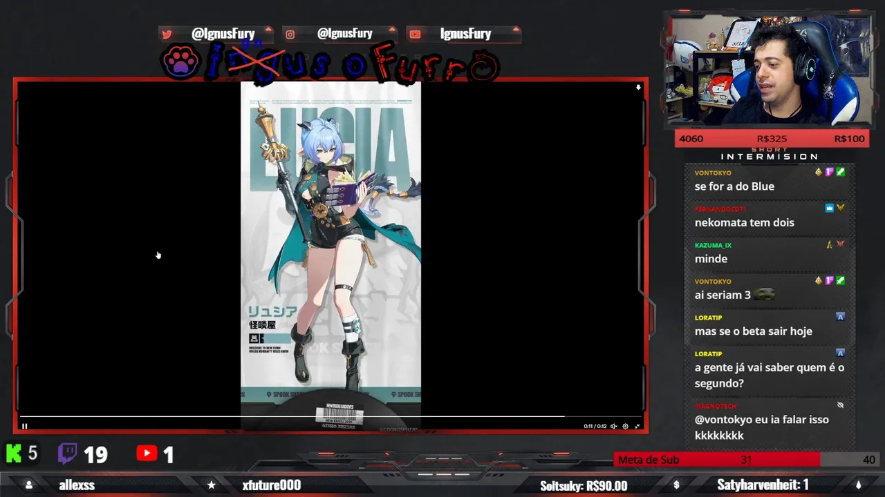This screenshot has height=497, width=885.
Task: Click the blue badge on 'mas se o beta sair hoje'
Action: (x=840, y=316)
